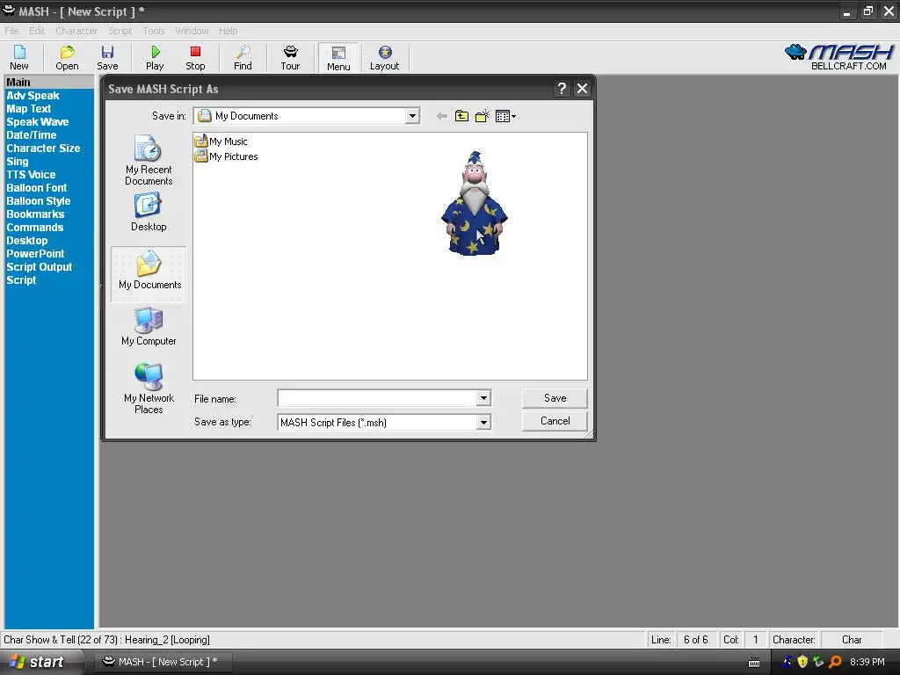The height and width of the screenshot is (675, 900).
Task: Click the MASH Bellcraft.com logo
Action: (839, 57)
